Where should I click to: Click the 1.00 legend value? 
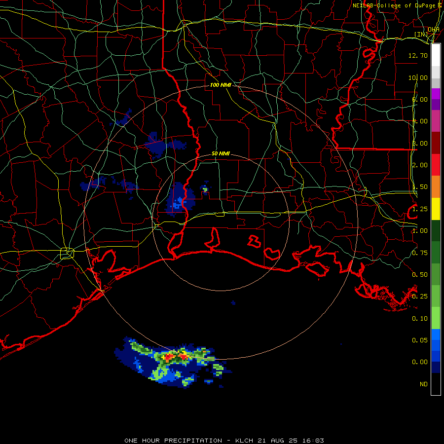tap(420, 231)
